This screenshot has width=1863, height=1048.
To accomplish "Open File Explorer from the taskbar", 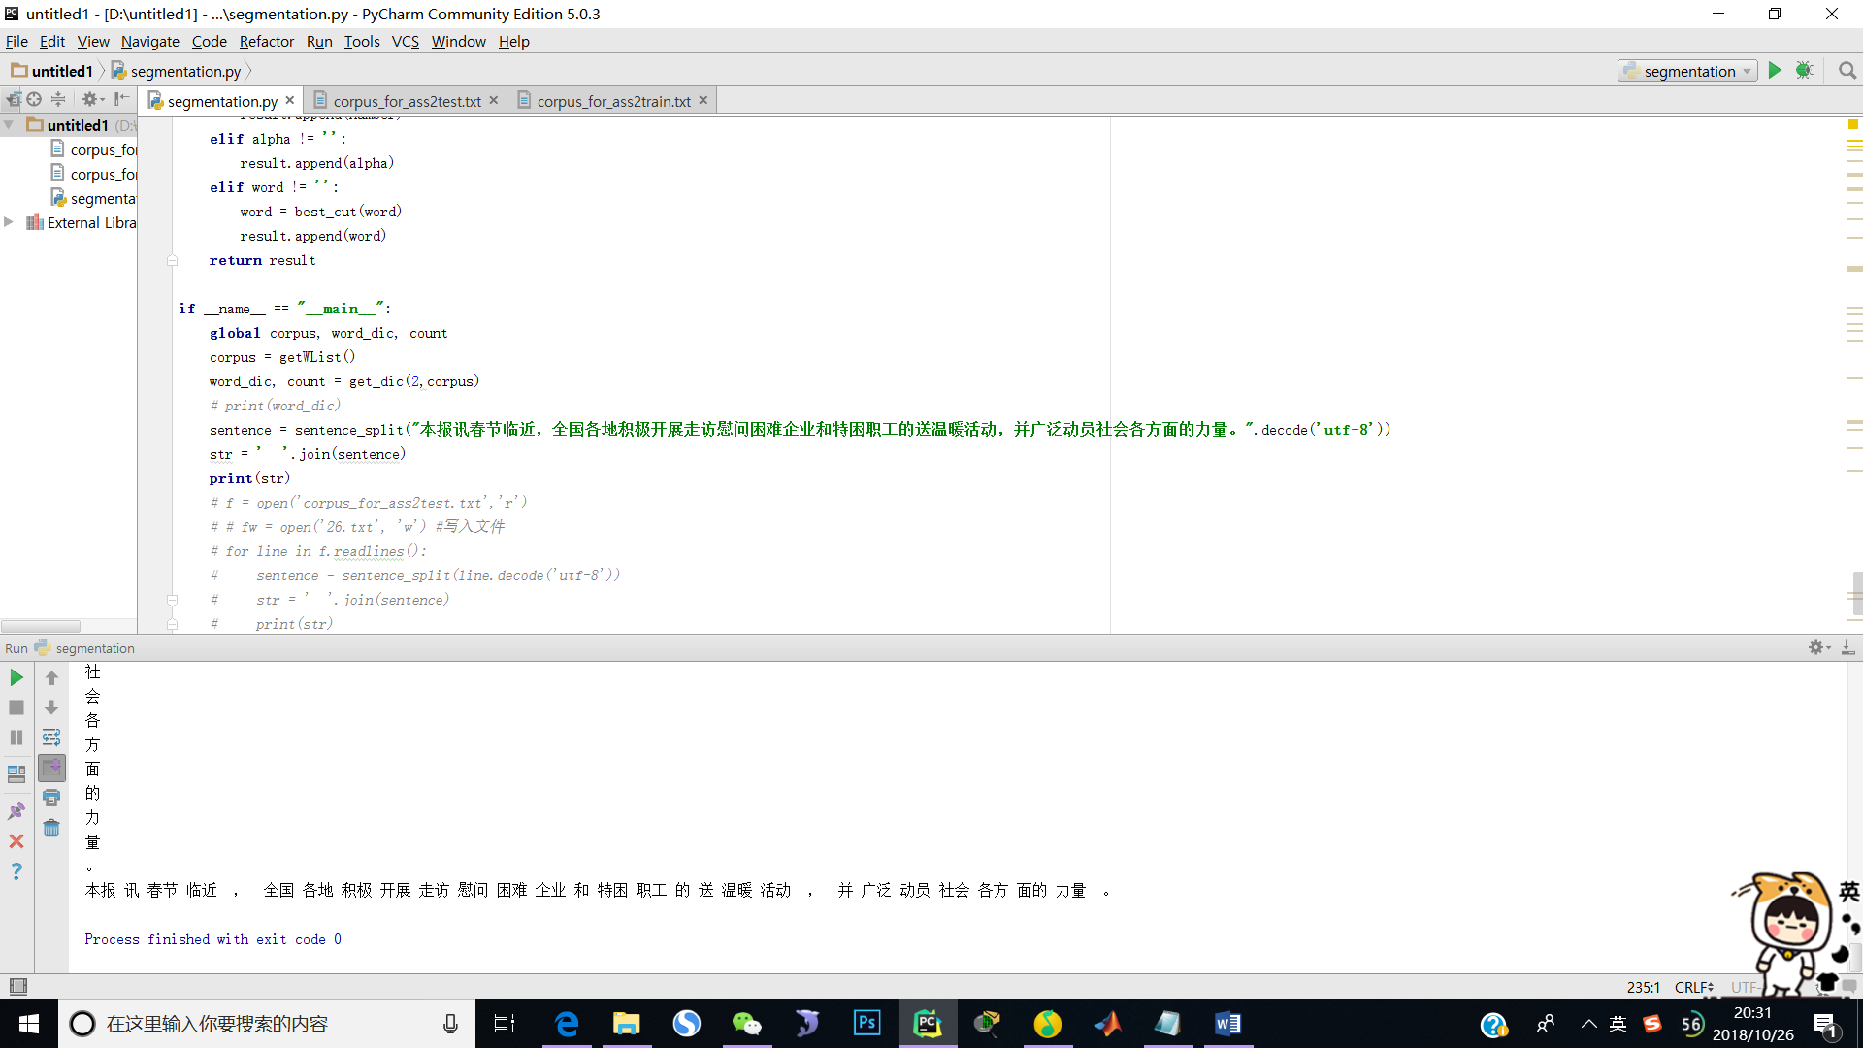I will 626,1024.
